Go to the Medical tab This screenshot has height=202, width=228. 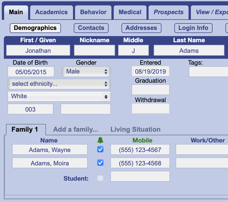tap(130, 12)
